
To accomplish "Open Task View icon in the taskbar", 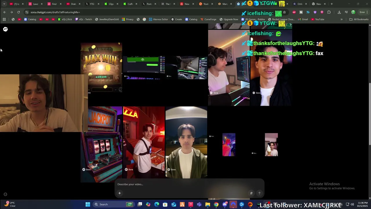I will pos(140,204).
